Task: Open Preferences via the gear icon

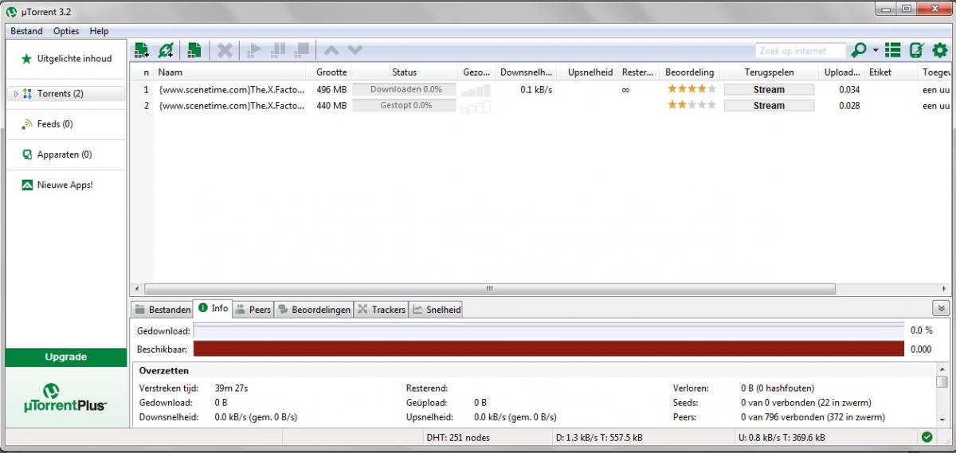Action: [x=940, y=51]
